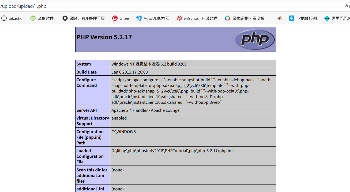Click the 阿里巴巴 bookmark icon
The height and width of the screenshot is (192, 350).
pos(327,18)
